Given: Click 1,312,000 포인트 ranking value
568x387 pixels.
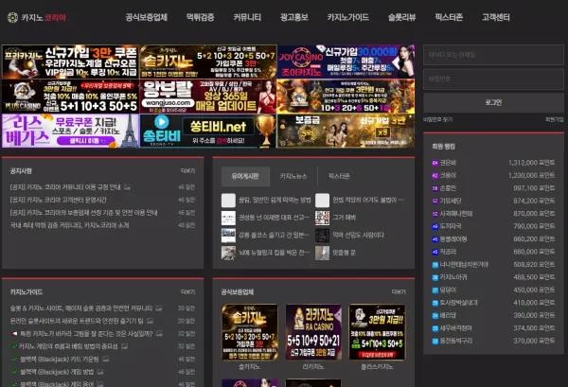Looking at the screenshot, I should tap(531, 163).
